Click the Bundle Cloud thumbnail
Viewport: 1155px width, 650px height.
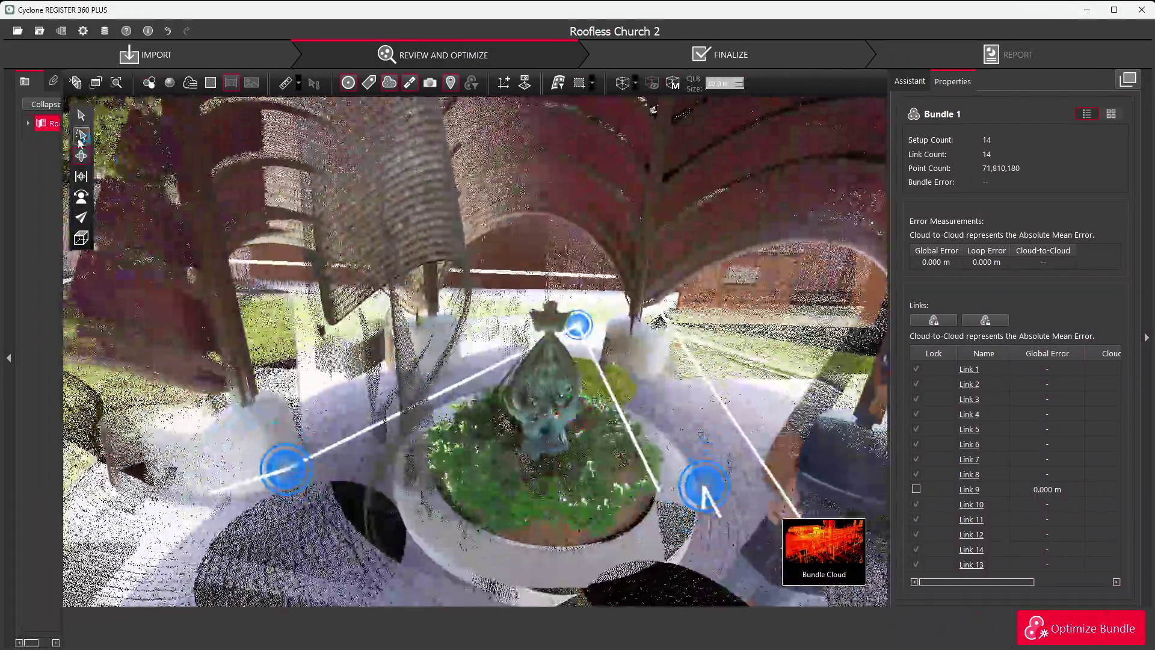pyautogui.click(x=824, y=551)
